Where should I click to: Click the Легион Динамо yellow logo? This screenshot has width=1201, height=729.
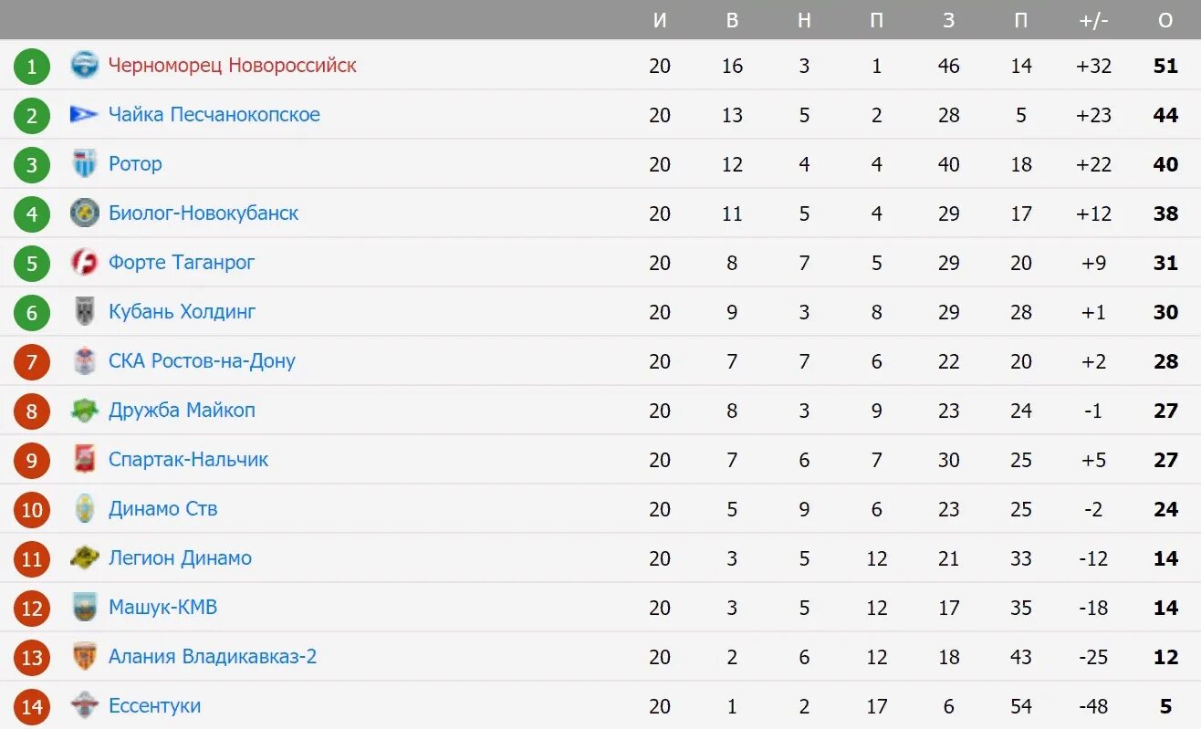click(84, 558)
